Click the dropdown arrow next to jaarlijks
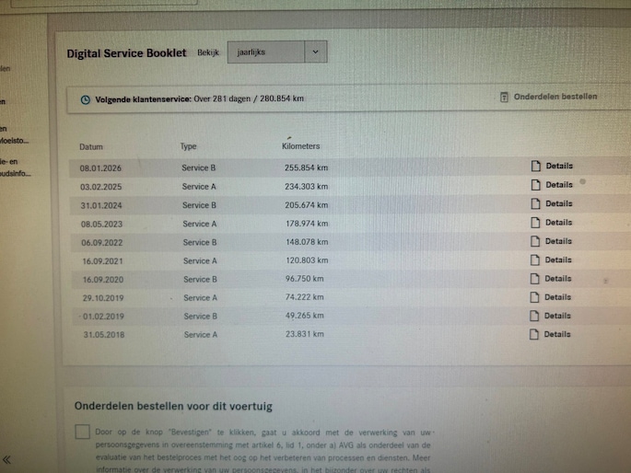 click(314, 52)
